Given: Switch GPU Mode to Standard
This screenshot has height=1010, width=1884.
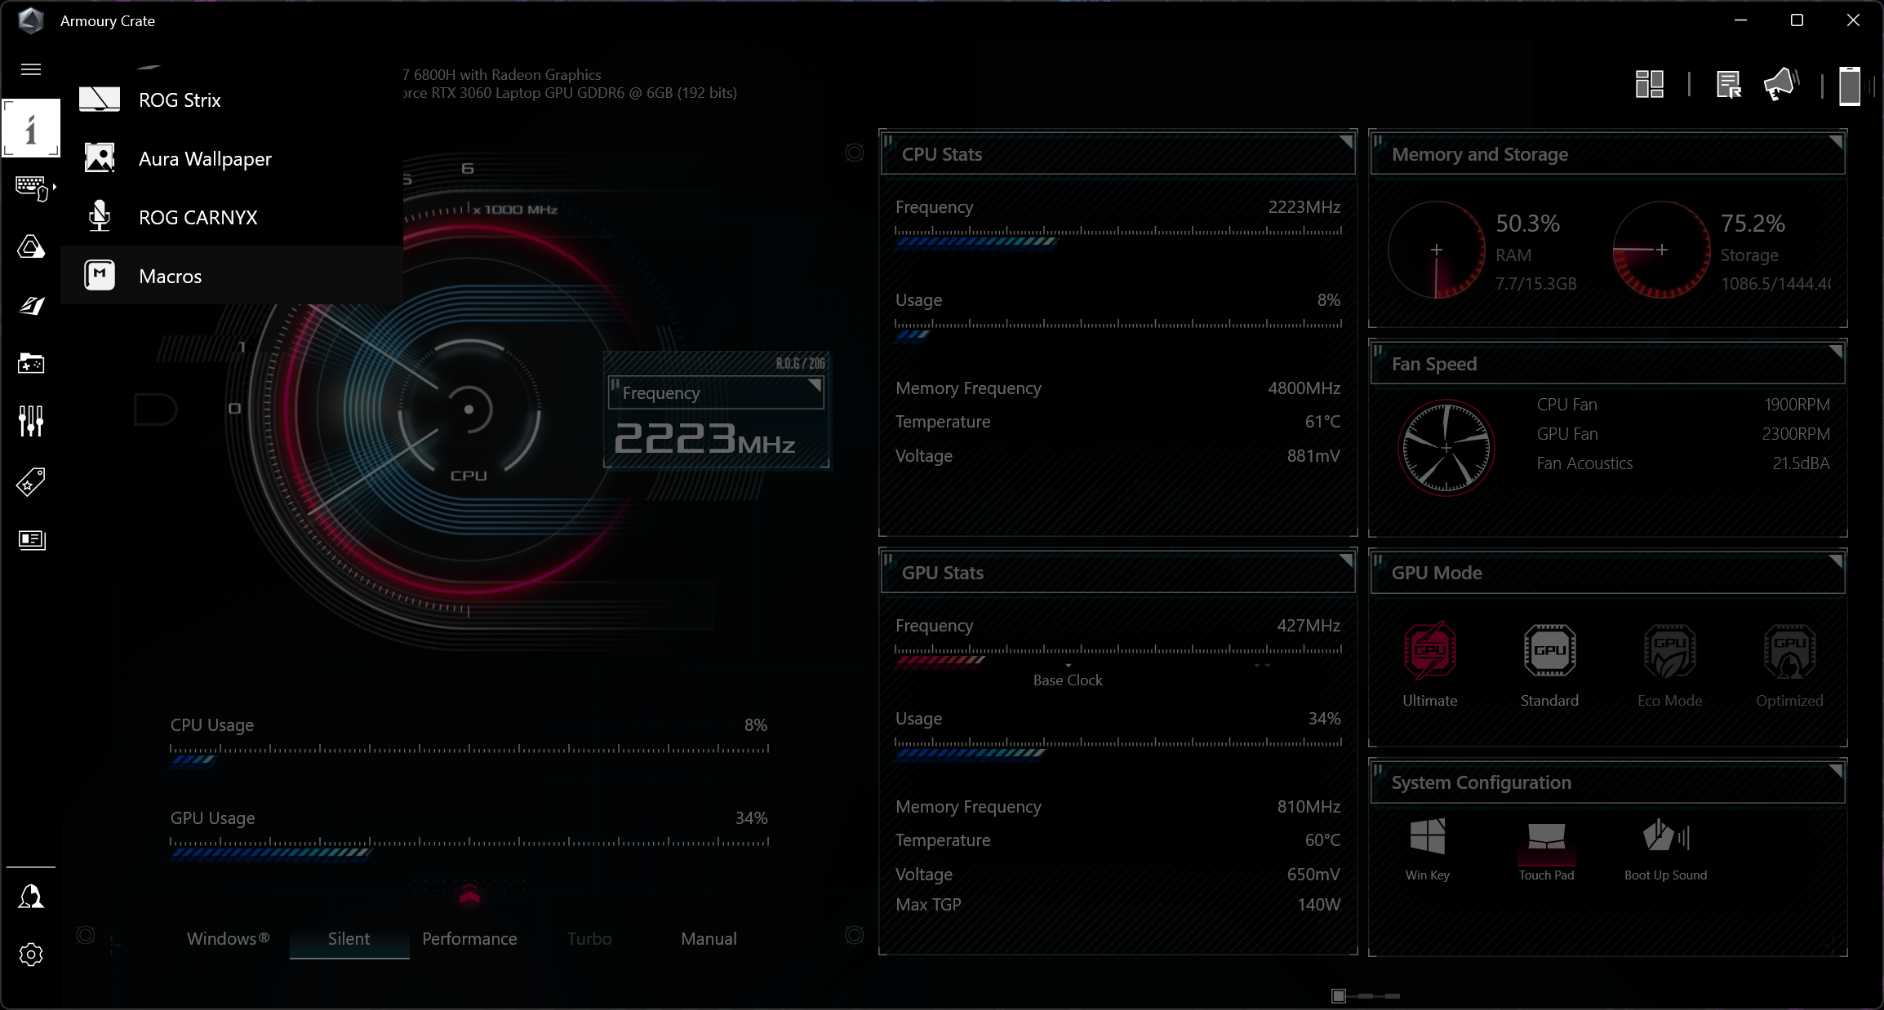Looking at the screenshot, I should [x=1549, y=665].
